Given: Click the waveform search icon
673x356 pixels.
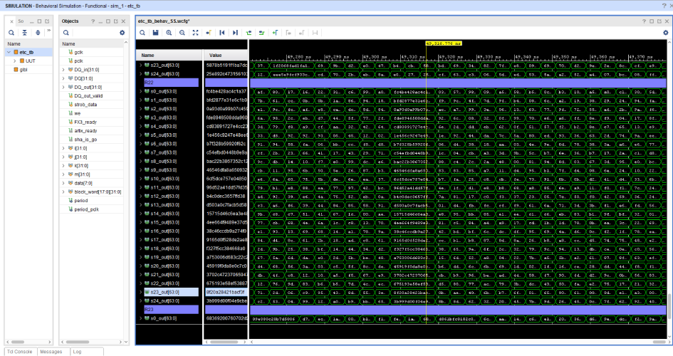Looking at the screenshot, I should pyautogui.click(x=142, y=33).
